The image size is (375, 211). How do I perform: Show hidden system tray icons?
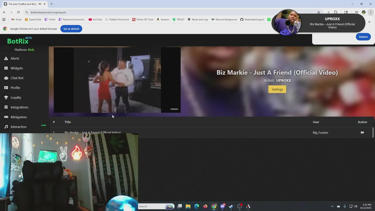pos(332,206)
